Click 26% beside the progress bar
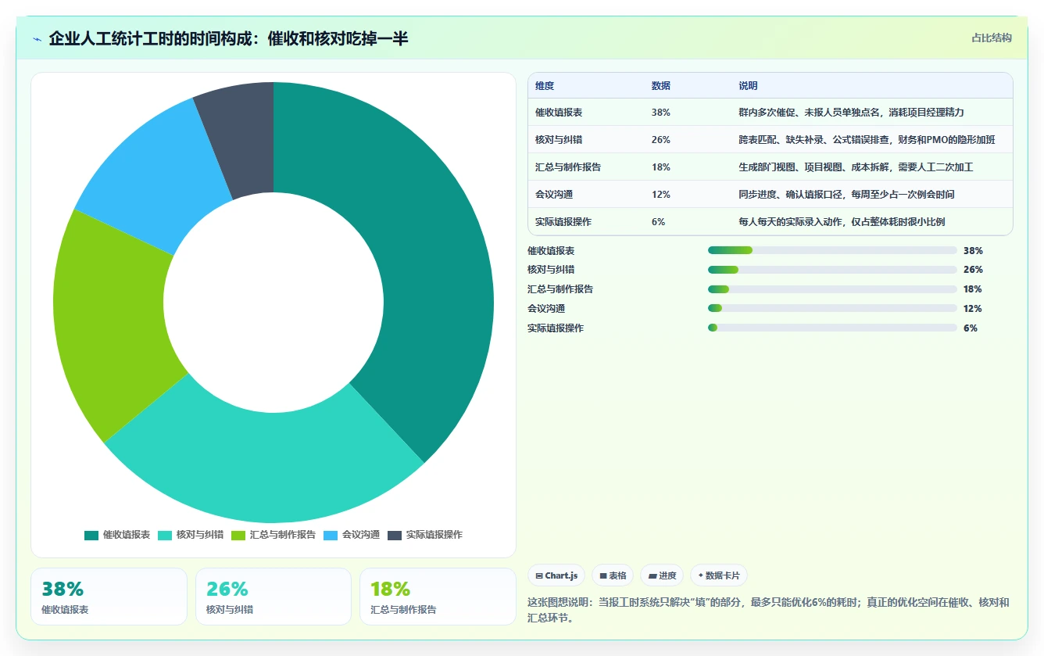This screenshot has height=656, width=1044. [973, 270]
